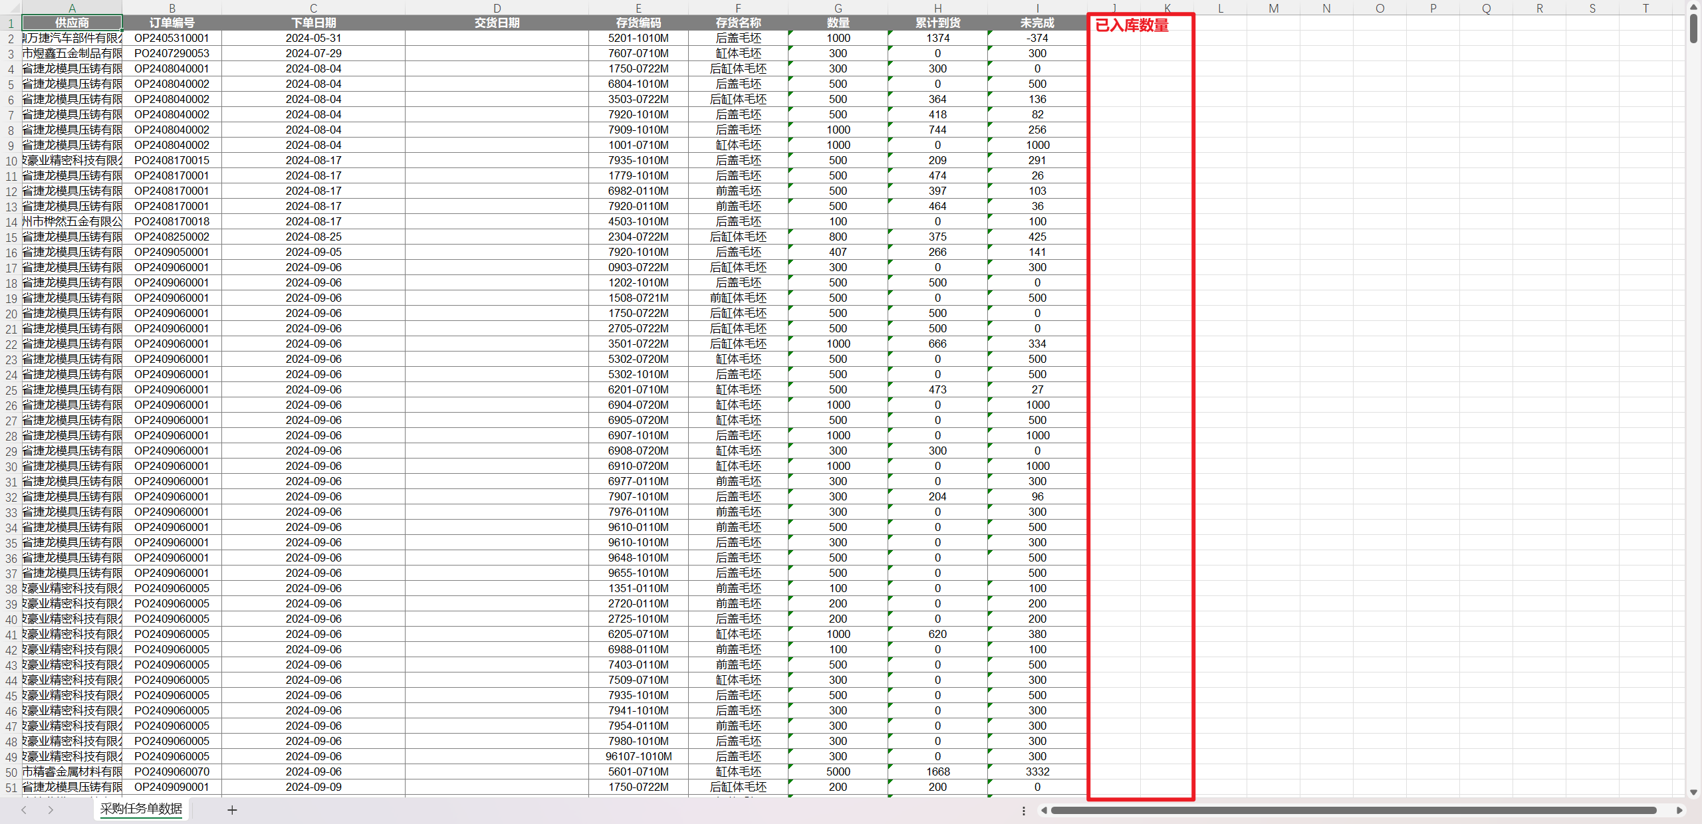
Task: Select column header D
Action: coord(497,8)
